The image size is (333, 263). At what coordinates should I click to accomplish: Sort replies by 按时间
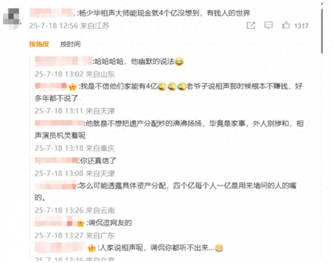coord(70,44)
